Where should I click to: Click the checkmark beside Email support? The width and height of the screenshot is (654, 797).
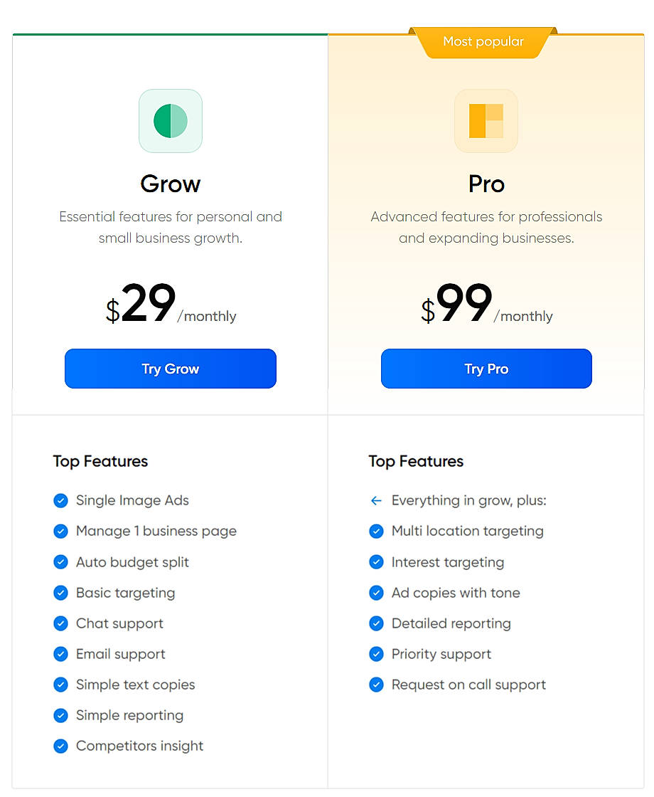61,654
